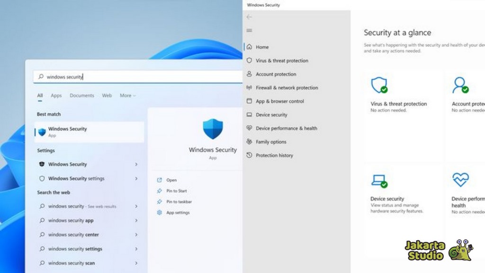The width and height of the screenshot is (485, 273).
Task: Open Device performance & health in sidebar
Action: pyautogui.click(x=287, y=128)
